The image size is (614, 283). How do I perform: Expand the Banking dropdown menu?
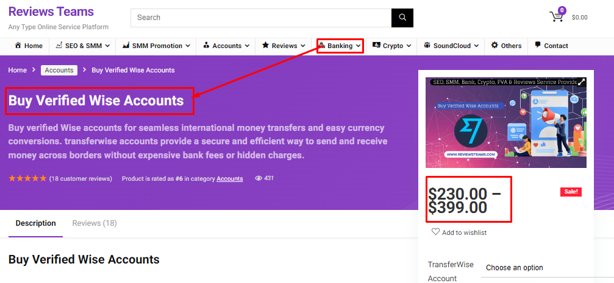[358, 46]
